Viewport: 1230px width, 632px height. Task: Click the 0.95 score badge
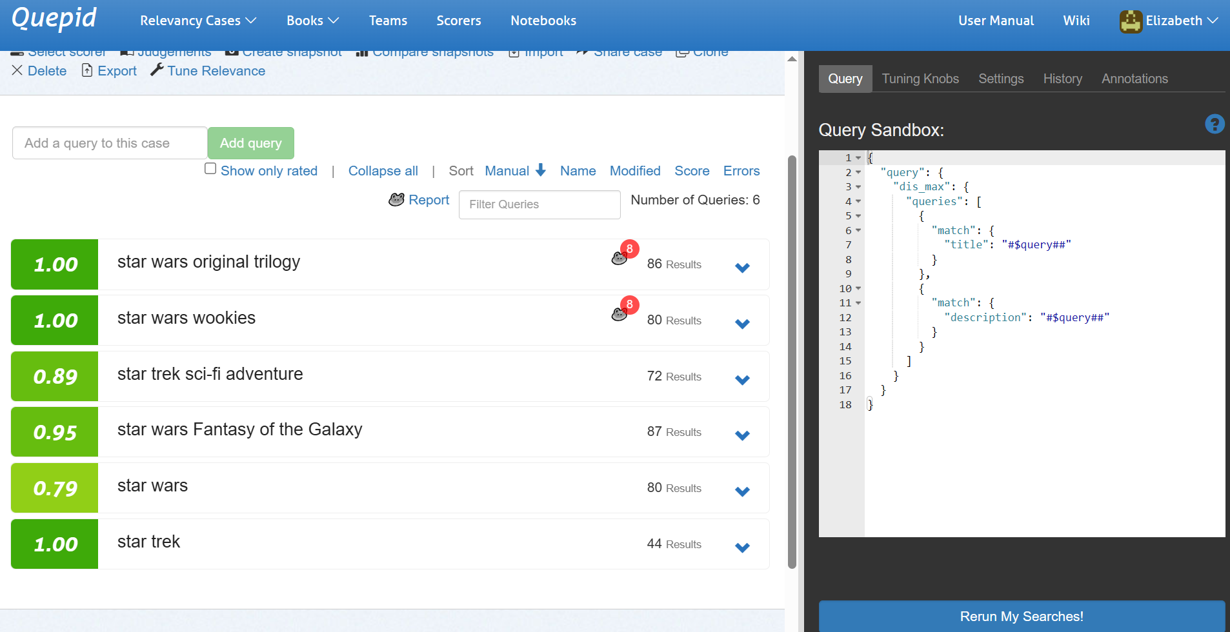tap(55, 432)
